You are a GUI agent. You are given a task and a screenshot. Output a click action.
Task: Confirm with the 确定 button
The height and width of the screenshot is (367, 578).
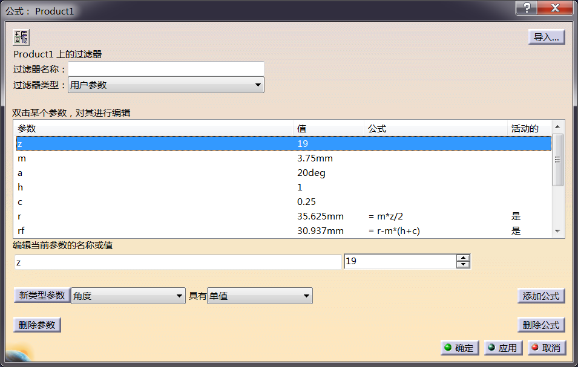coord(459,348)
